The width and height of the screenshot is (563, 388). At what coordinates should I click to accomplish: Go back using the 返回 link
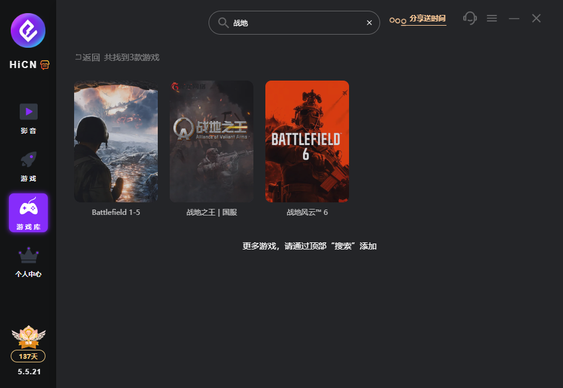87,57
